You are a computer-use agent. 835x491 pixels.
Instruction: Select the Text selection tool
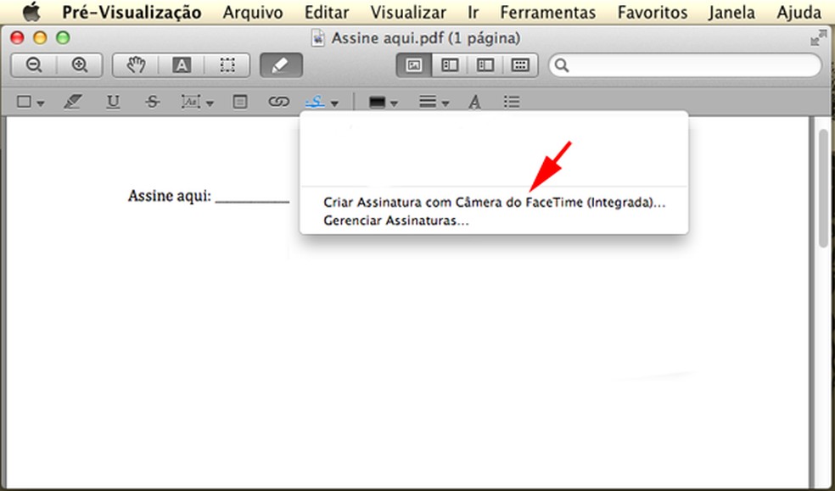(x=182, y=65)
